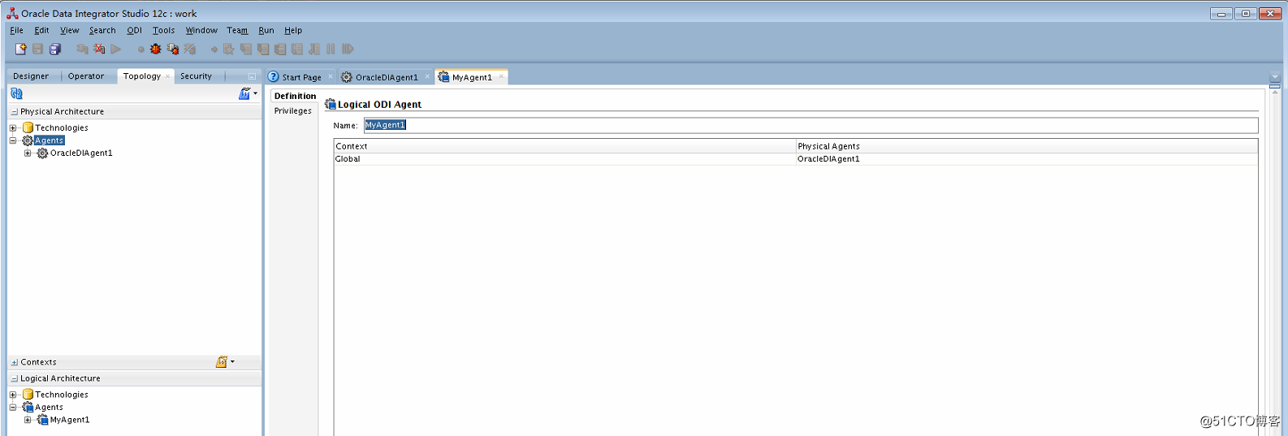This screenshot has width=1288, height=436.
Task: Click the Physical Agents column header
Action: [x=1027, y=146]
